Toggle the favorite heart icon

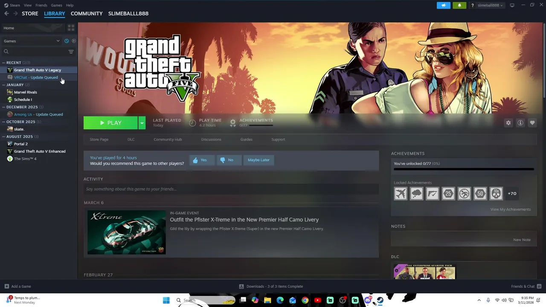(x=532, y=123)
